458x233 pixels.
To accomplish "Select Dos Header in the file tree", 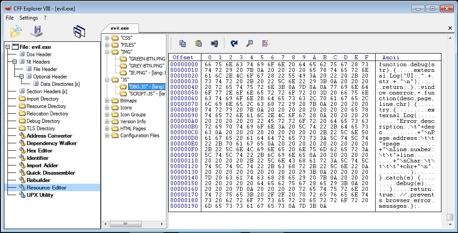I will tap(39, 54).
